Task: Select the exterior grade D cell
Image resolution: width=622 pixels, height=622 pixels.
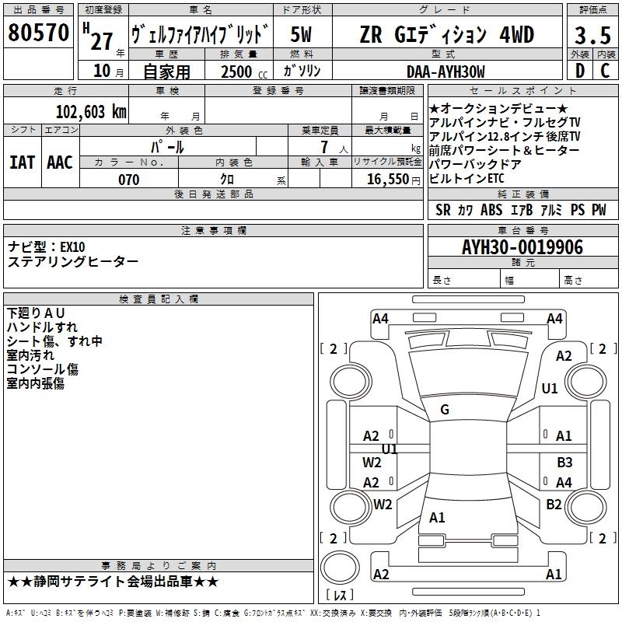Action: 579,71
